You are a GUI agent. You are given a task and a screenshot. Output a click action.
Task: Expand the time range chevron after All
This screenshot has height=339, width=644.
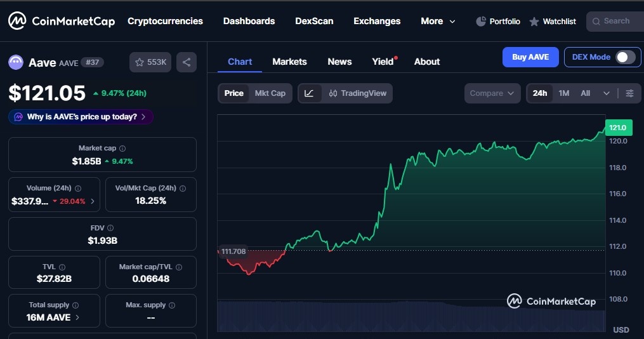(606, 93)
